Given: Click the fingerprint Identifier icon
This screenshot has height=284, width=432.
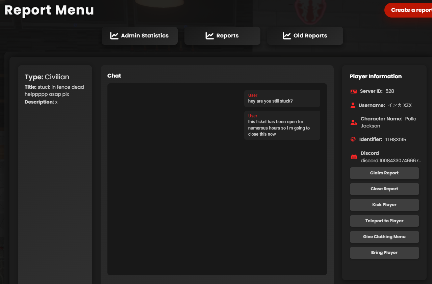Looking at the screenshot, I should (x=353, y=139).
